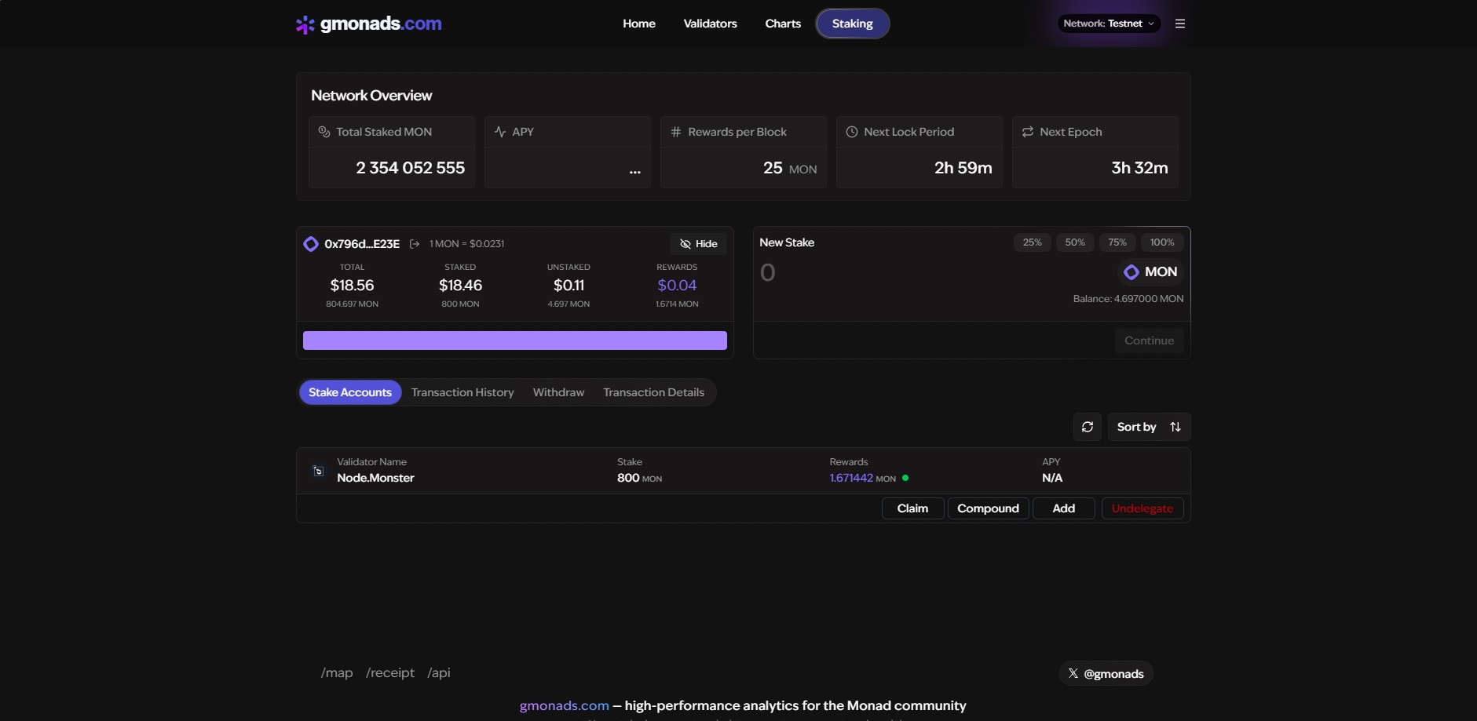The height and width of the screenshot is (721, 1477).
Task: Claim rewards from Node.Monster
Action: point(912,508)
